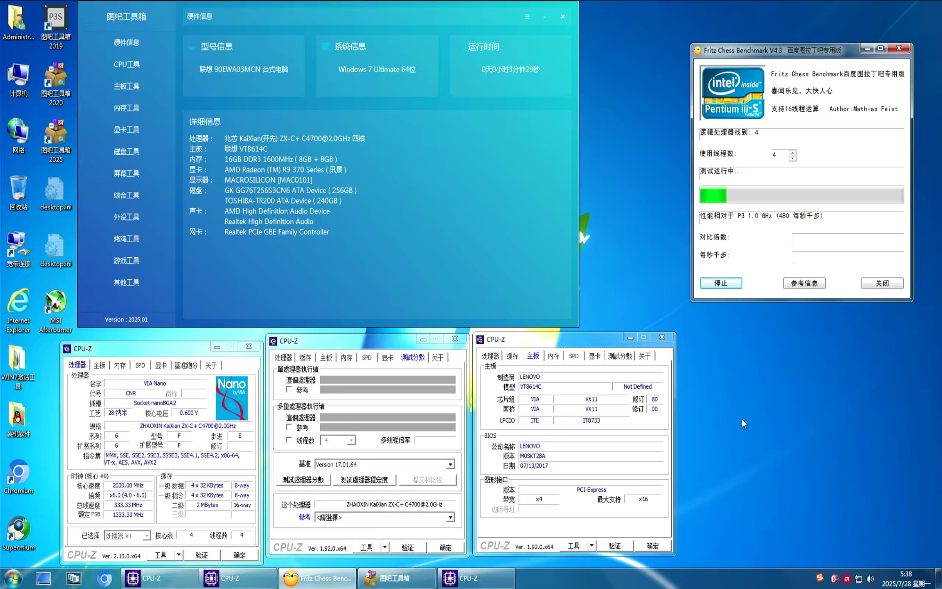The width and height of the screenshot is (942, 589).
Task: Select the Supermium desktop icon
Action: [18, 533]
